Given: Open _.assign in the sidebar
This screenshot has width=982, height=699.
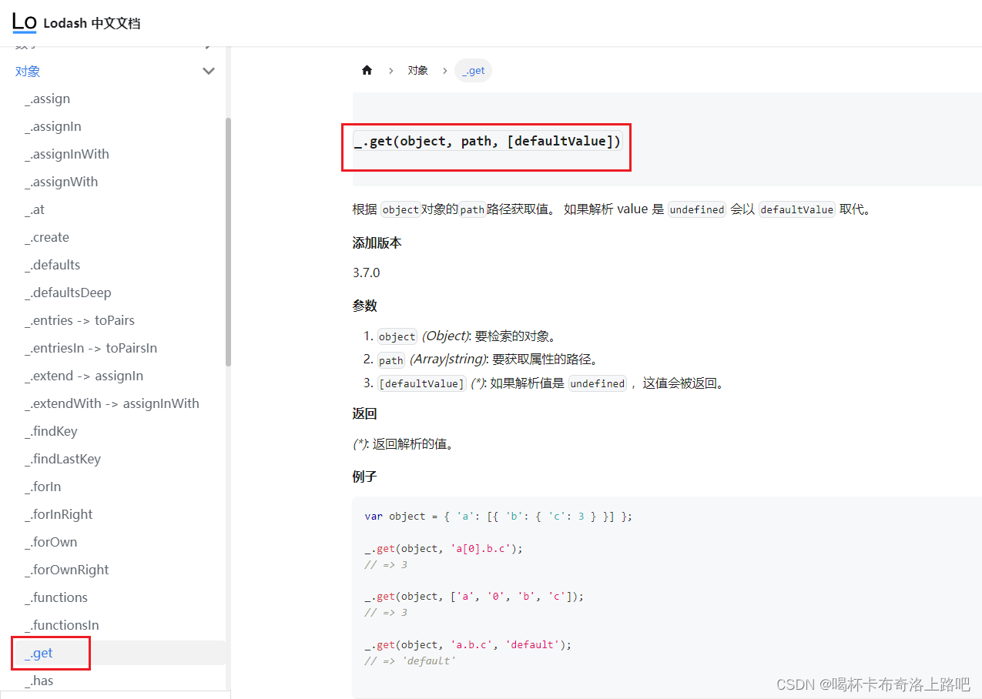Looking at the screenshot, I should tap(47, 99).
